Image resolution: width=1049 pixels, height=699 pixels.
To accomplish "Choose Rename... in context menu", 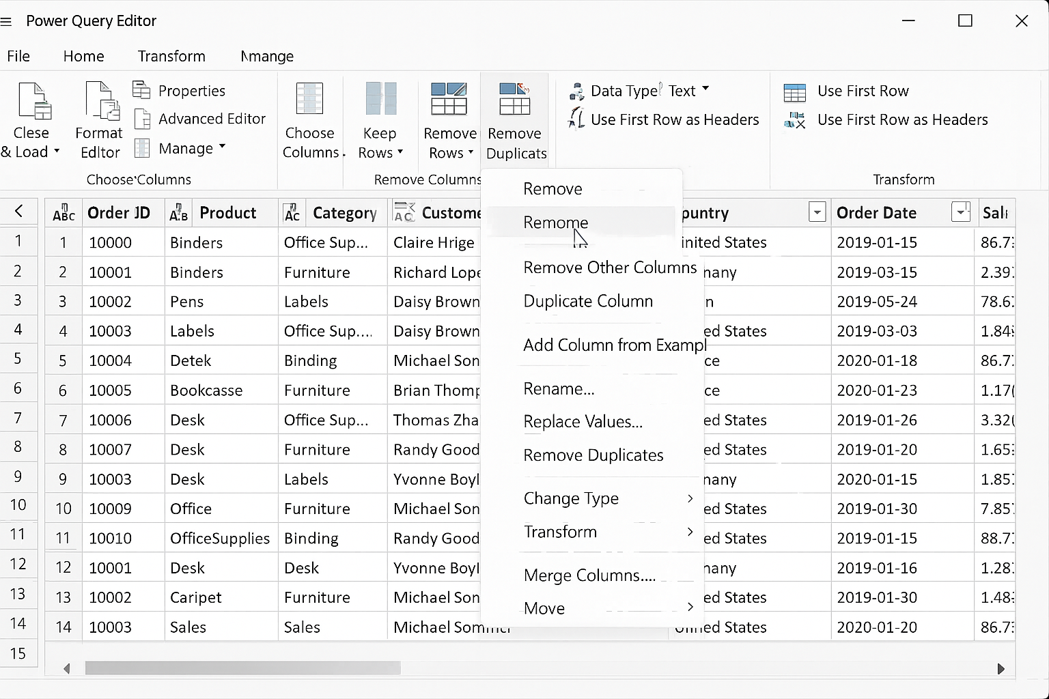I will point(559,388).
